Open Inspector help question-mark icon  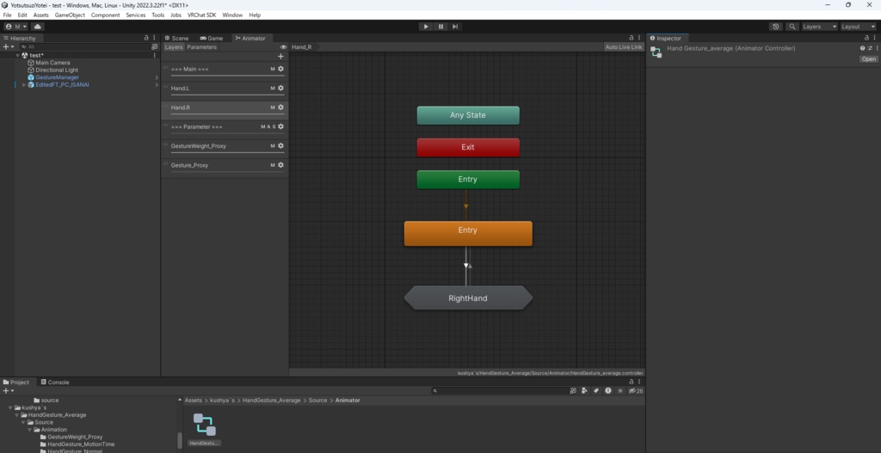pyautogui.click(x=862, y=48)
